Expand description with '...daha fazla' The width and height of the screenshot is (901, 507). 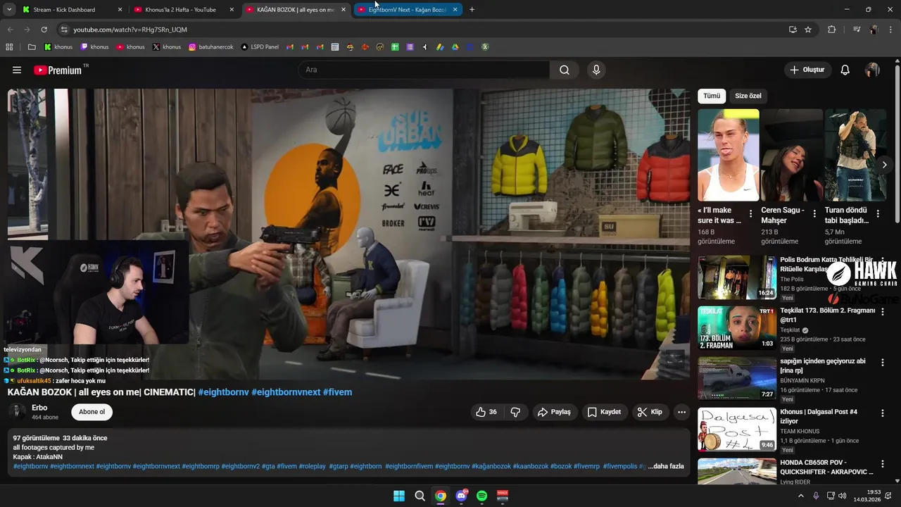666,466
